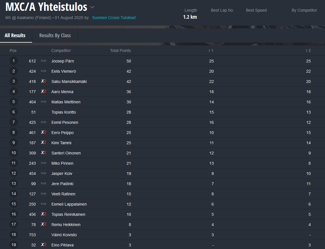The image size is (325, 249).
Task: Open competitor Eelis Viemerö
Action: 64,72
